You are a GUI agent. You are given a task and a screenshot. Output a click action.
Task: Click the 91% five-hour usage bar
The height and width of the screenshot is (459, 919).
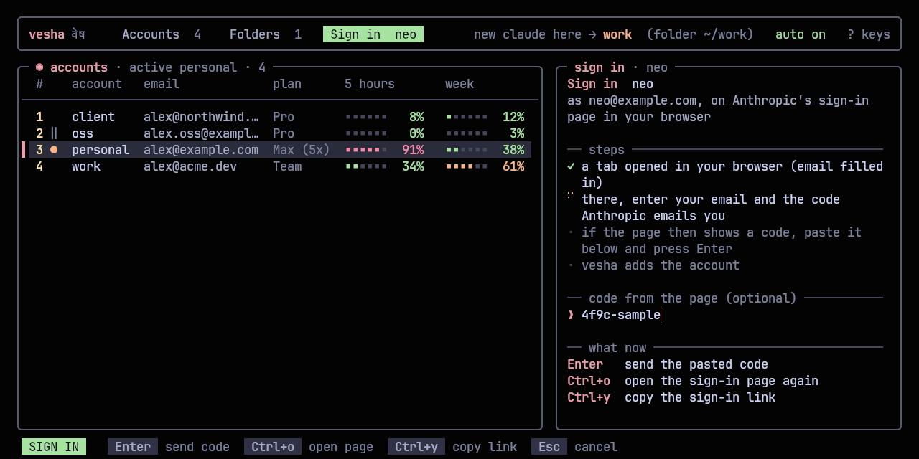366,150
